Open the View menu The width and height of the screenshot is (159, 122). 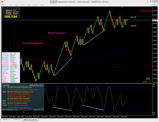pyautogui.click(x=10, y=5)
